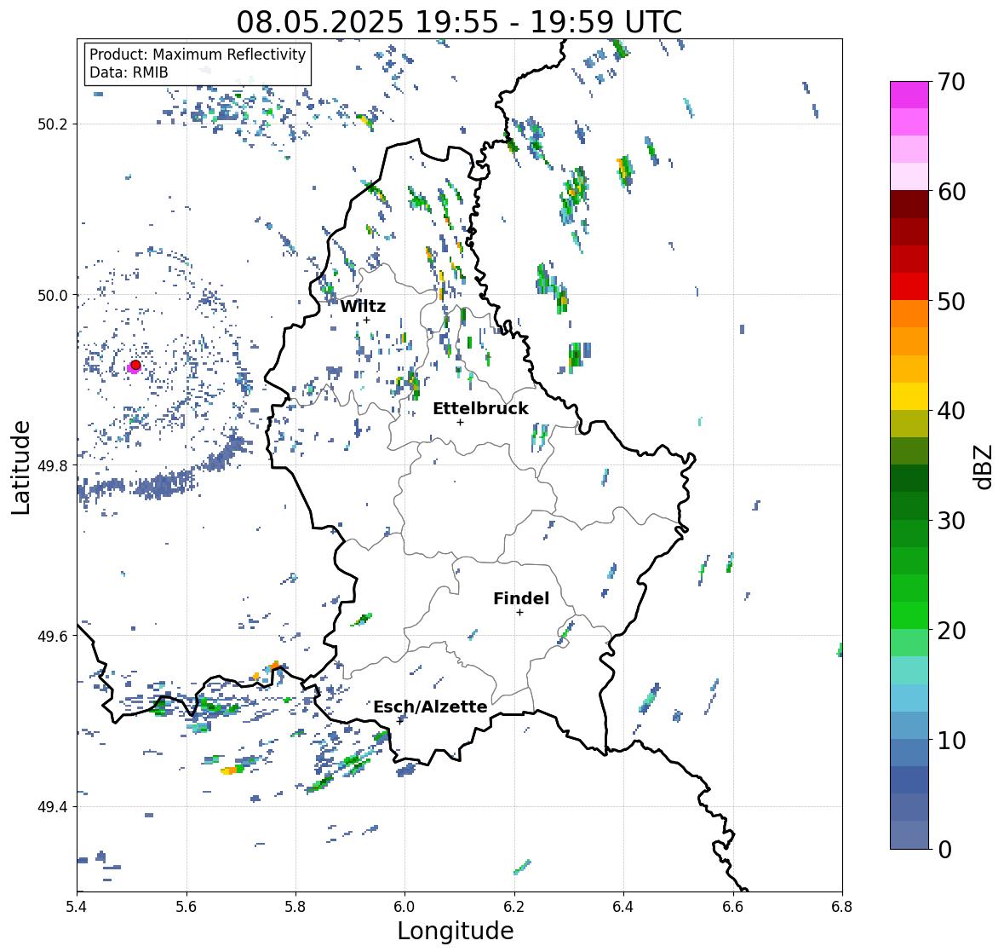Click the Wiltz station label
Screen dimensions: 1004x952
(363, 306)
